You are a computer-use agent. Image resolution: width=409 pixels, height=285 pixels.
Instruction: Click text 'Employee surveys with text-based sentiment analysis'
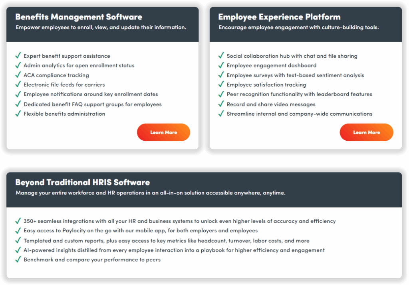coord(295,75)
